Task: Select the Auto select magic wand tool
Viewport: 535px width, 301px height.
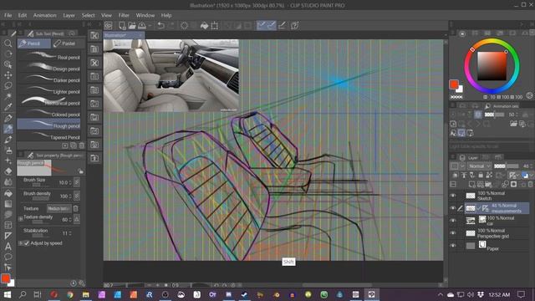Action: 8,96
